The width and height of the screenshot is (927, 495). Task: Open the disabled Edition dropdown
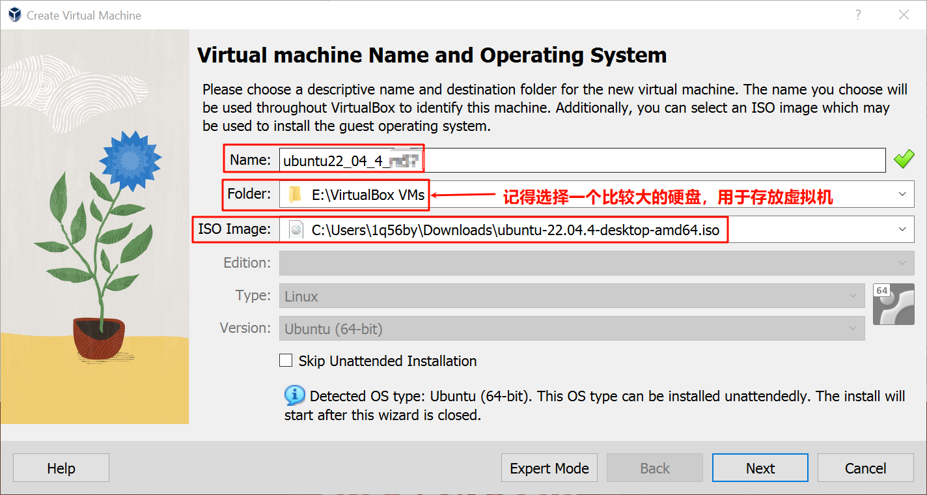click(597, 263)
